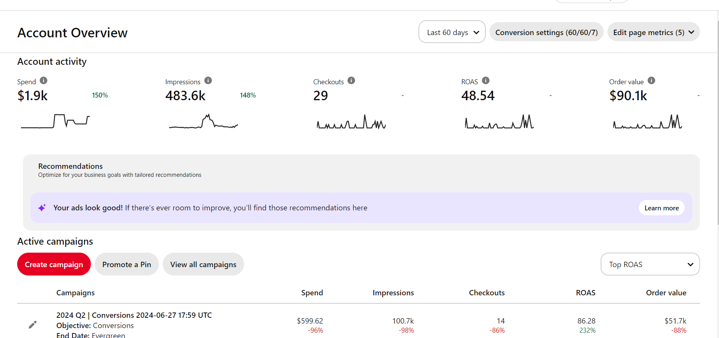Open the Top ROAS sort dropdown
Screen dimensions: 719x338
650,264
